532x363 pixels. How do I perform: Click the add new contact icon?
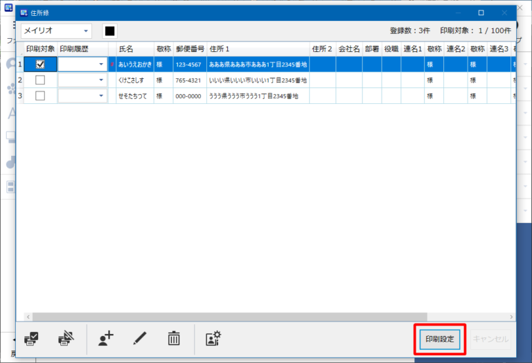coord(105,339)
